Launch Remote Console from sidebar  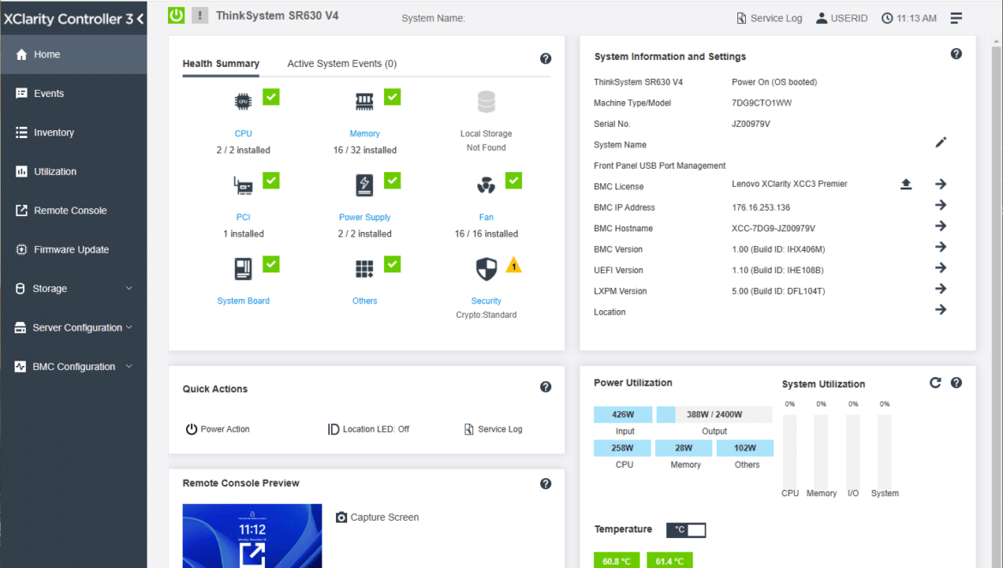(x=74, y=210)
